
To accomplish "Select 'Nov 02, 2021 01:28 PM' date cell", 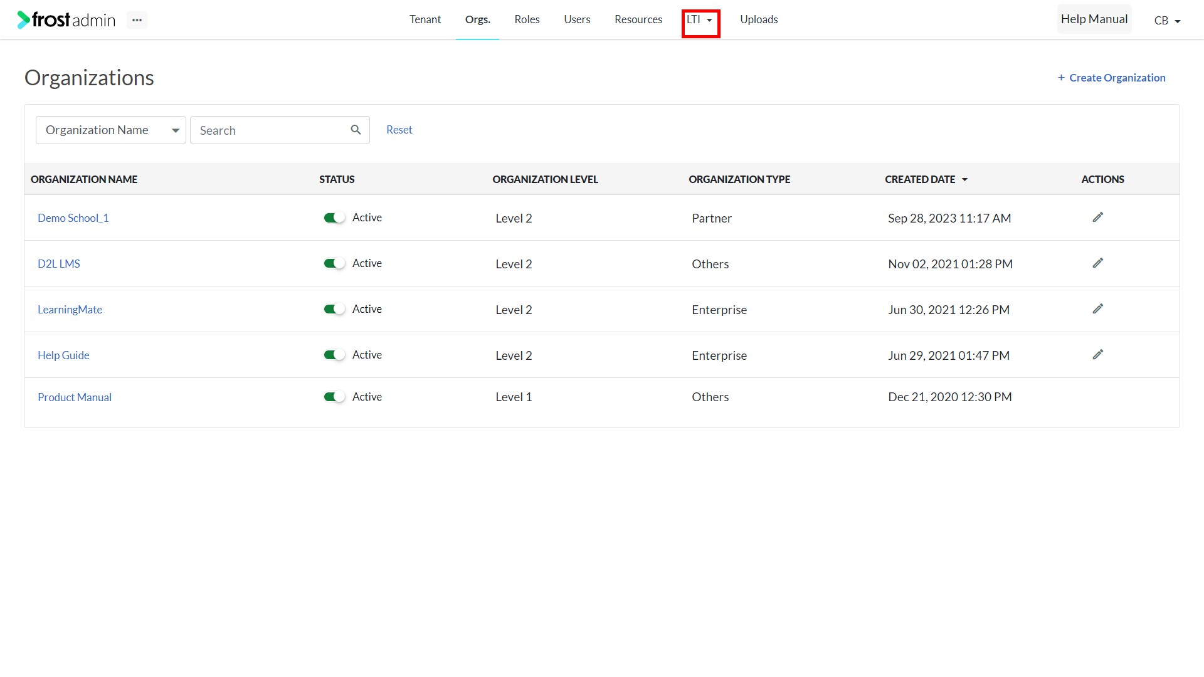I will click(951, 264).
